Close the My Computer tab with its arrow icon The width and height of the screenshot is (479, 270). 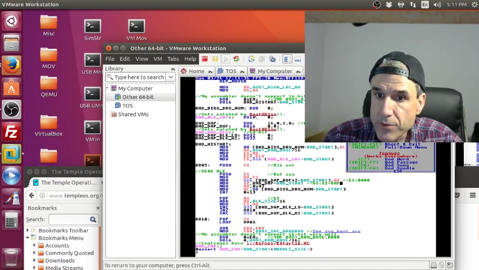pos(299,71)
